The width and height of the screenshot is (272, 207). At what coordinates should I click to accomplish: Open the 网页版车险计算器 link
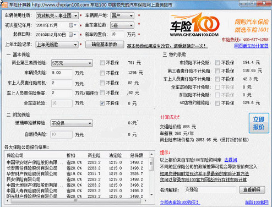(251, 46)
